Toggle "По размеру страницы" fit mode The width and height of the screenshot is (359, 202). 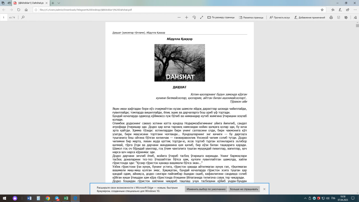pos(221,17)
